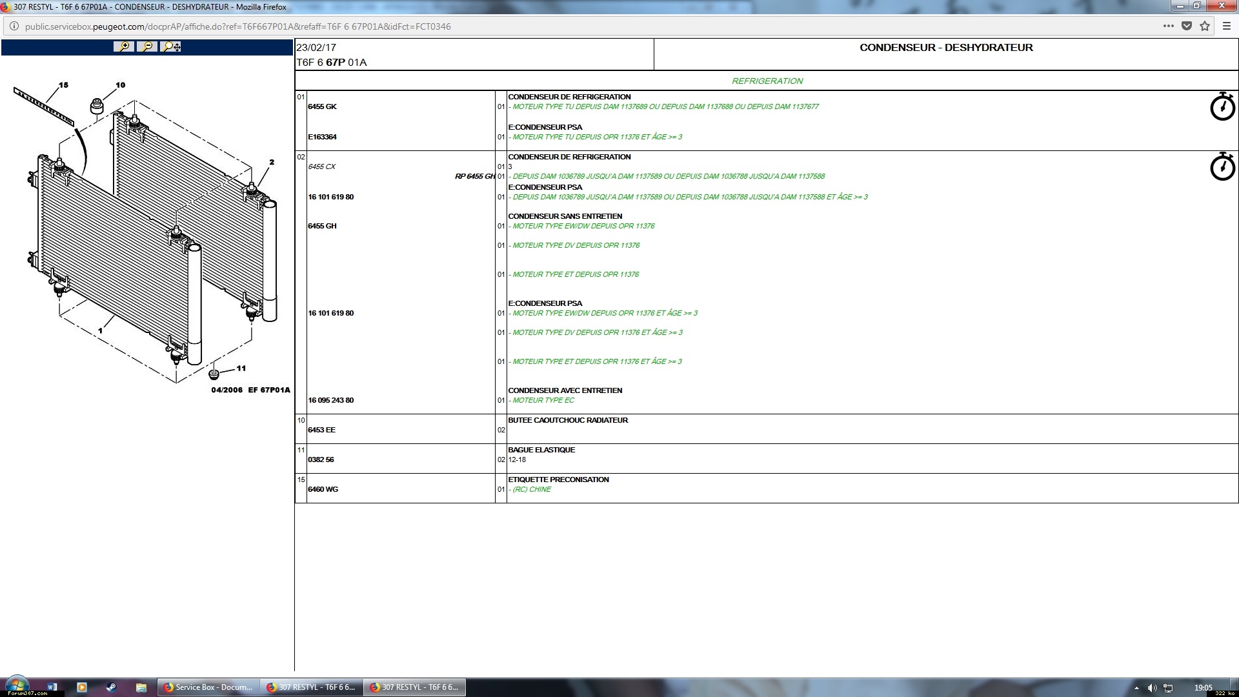Click the zoom out magnifier icon
Screen dimensions: 1239x697
pos(147,46)
